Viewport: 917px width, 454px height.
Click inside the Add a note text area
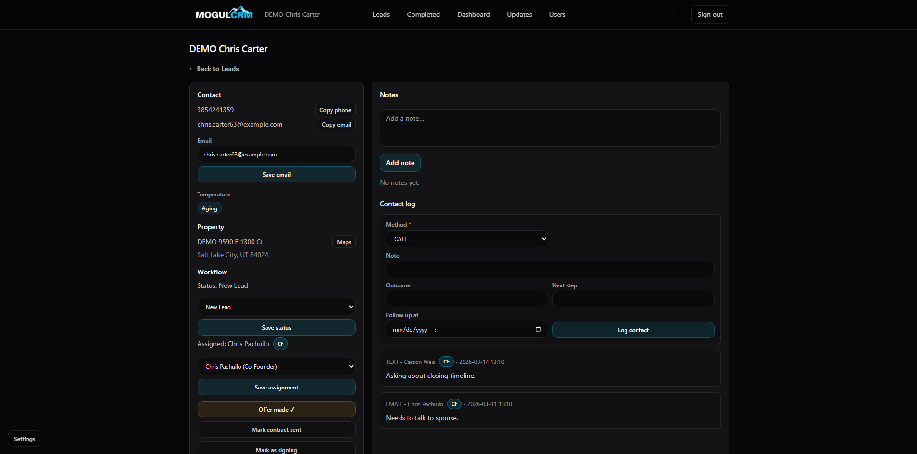click(x=549, y=128)
